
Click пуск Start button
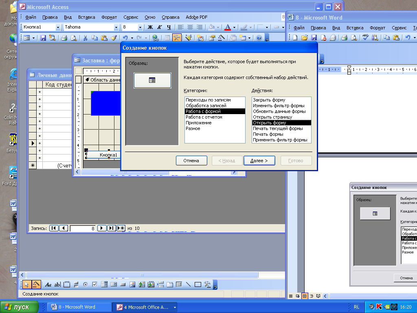19,307
